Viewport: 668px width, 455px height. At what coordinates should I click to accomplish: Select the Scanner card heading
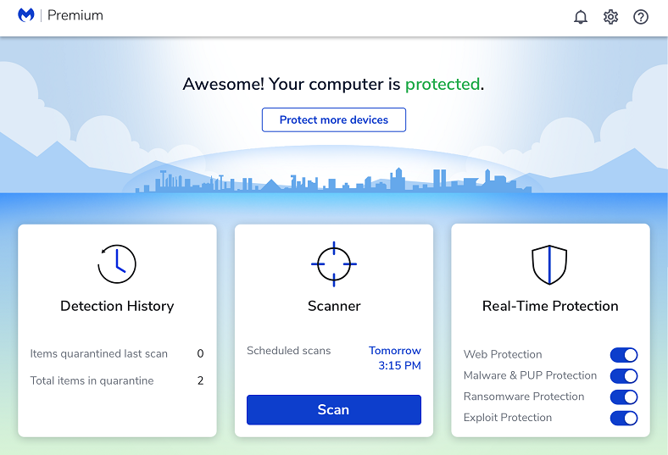click(334, 306)
